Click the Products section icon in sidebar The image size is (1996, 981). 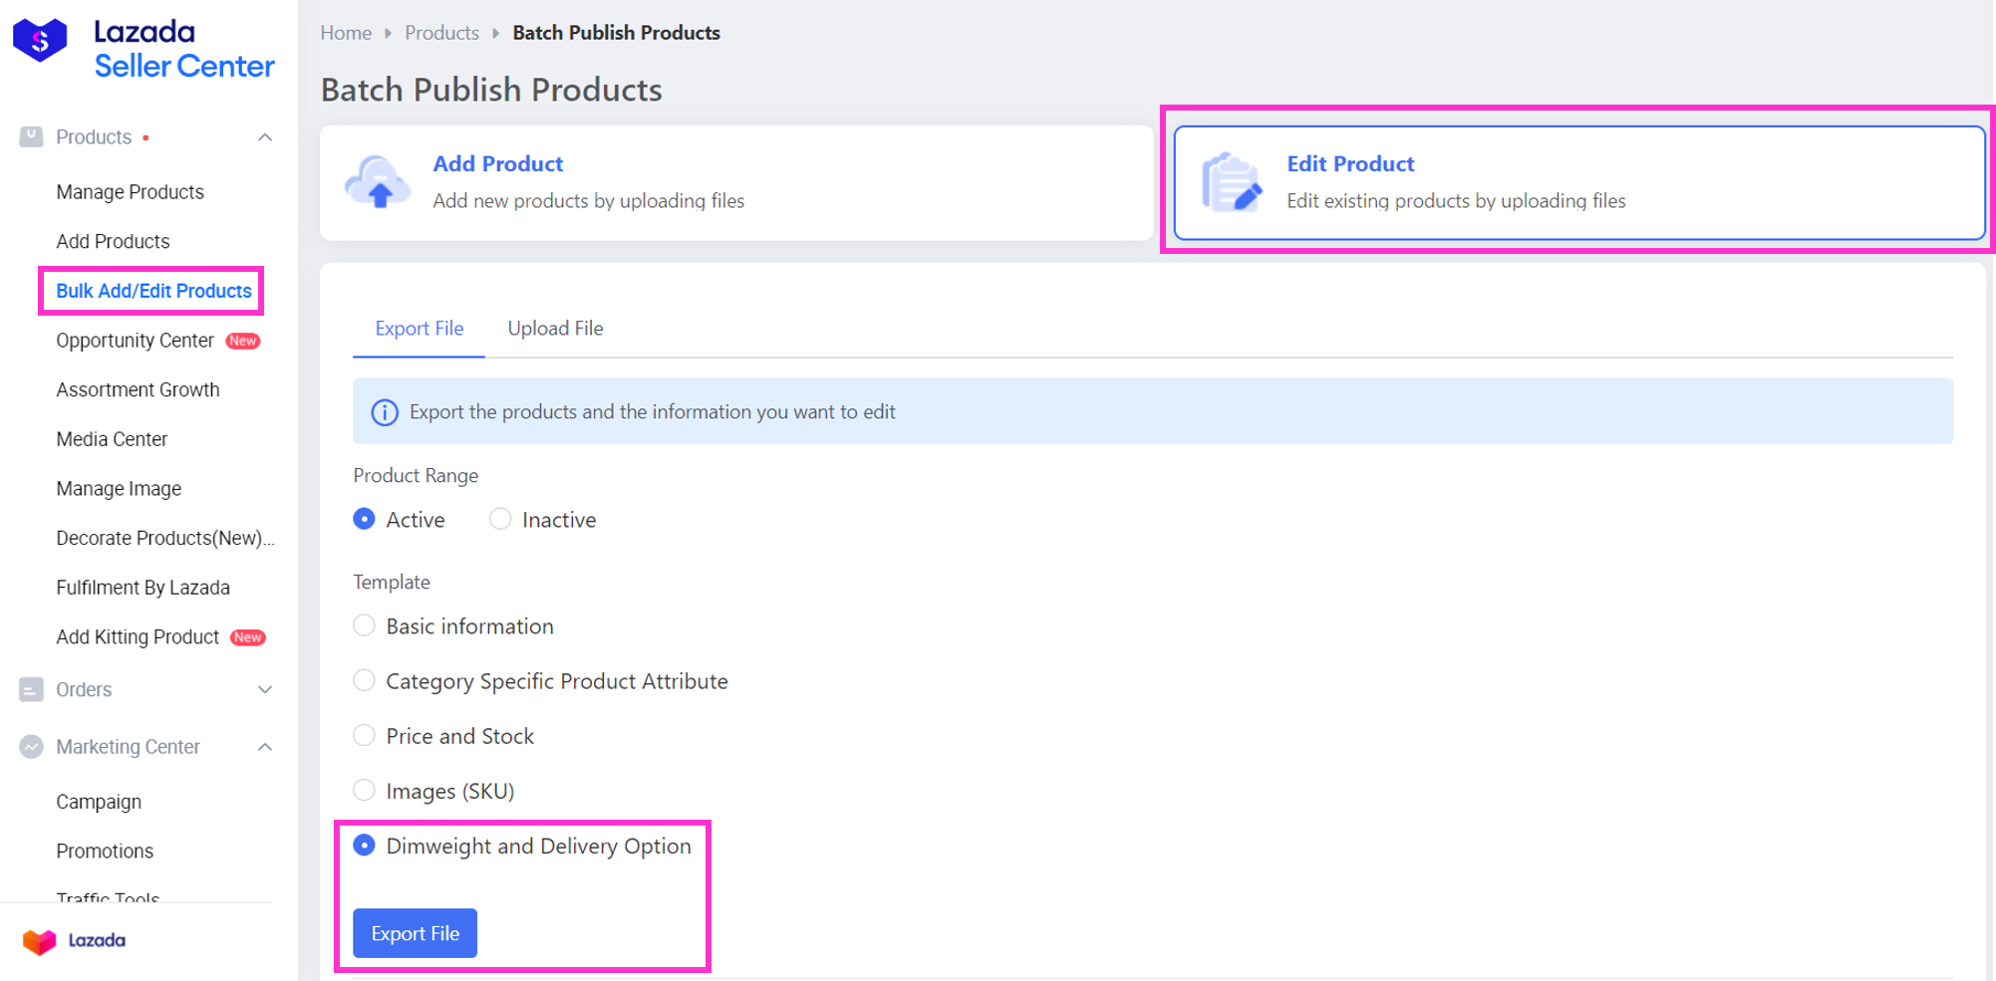[31, 137]
